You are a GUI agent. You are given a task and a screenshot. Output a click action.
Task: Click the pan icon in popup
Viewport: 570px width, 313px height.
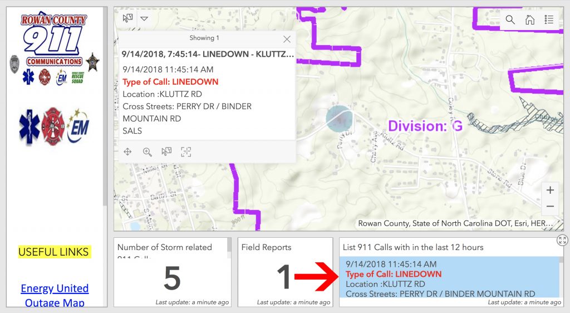128,151
